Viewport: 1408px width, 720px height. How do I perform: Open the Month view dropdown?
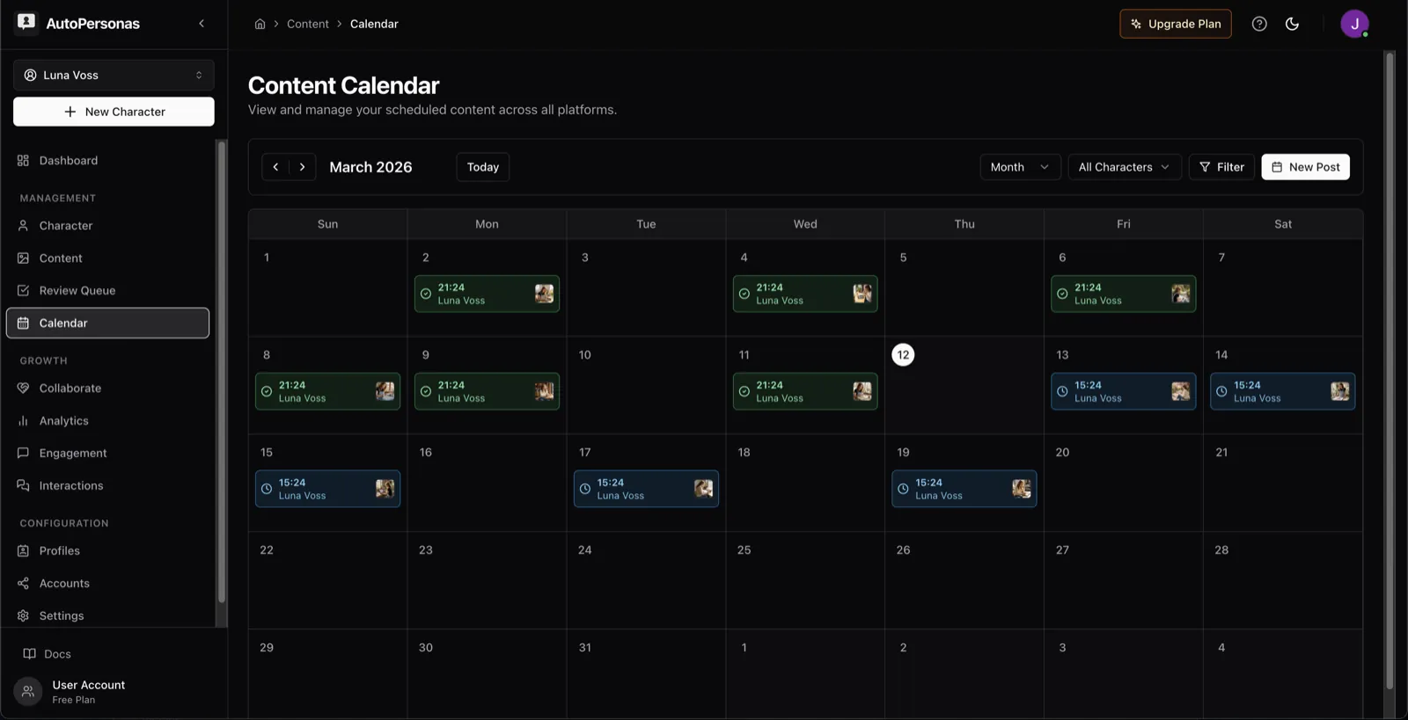(x=1020, y=167)
